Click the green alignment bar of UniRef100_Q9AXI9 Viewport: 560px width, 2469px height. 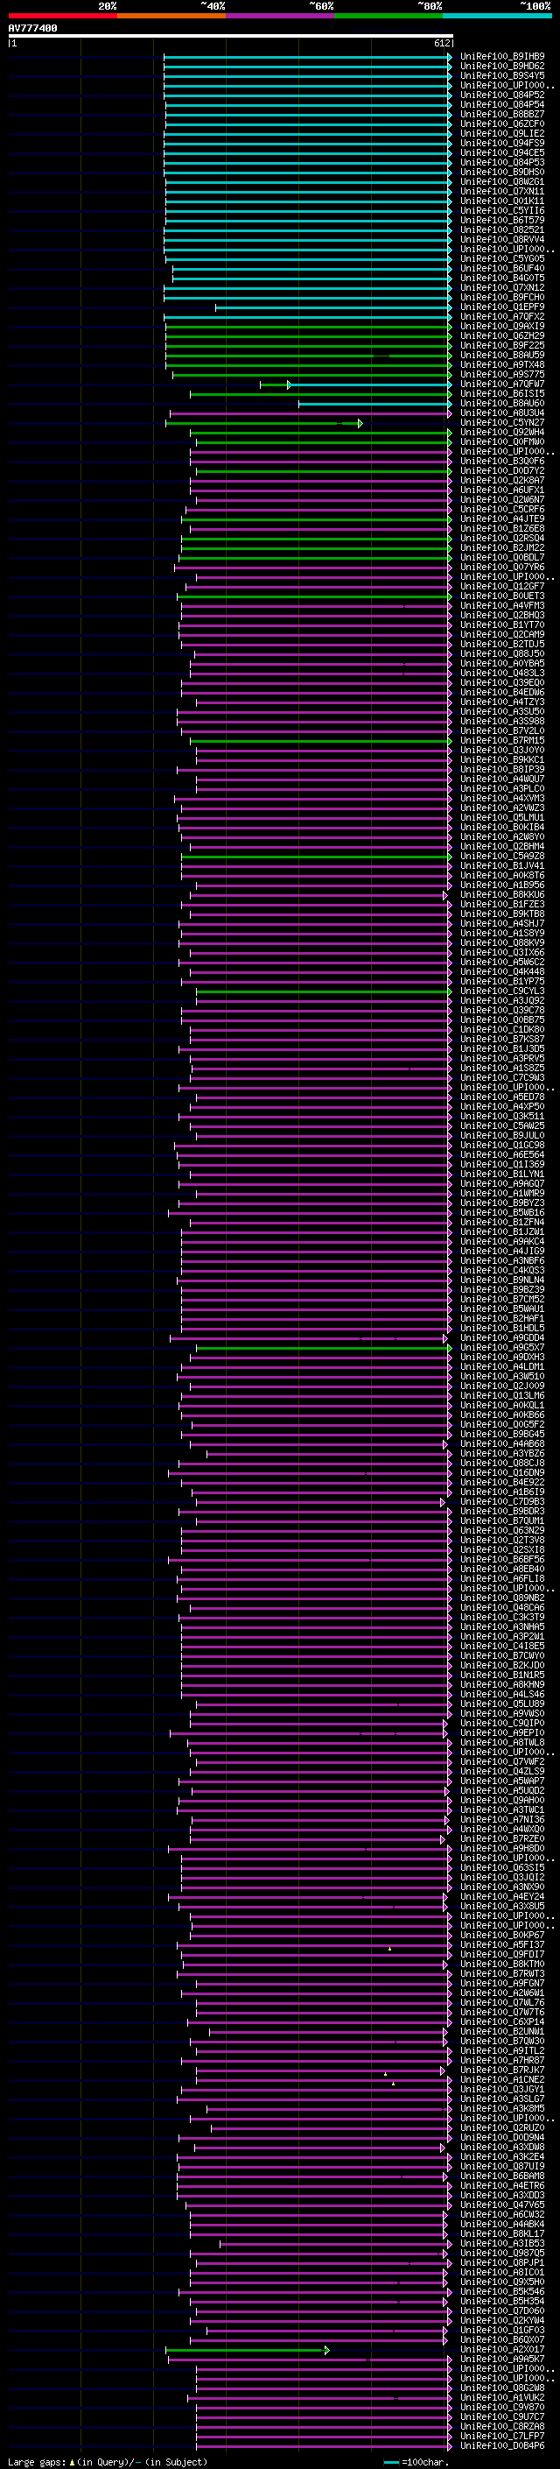point(308,326)
